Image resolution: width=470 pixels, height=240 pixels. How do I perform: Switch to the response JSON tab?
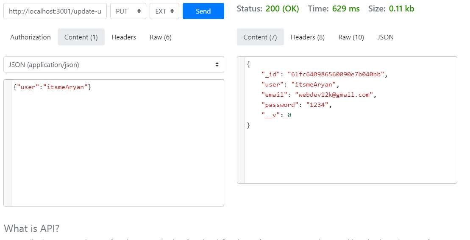coord(386,37)
